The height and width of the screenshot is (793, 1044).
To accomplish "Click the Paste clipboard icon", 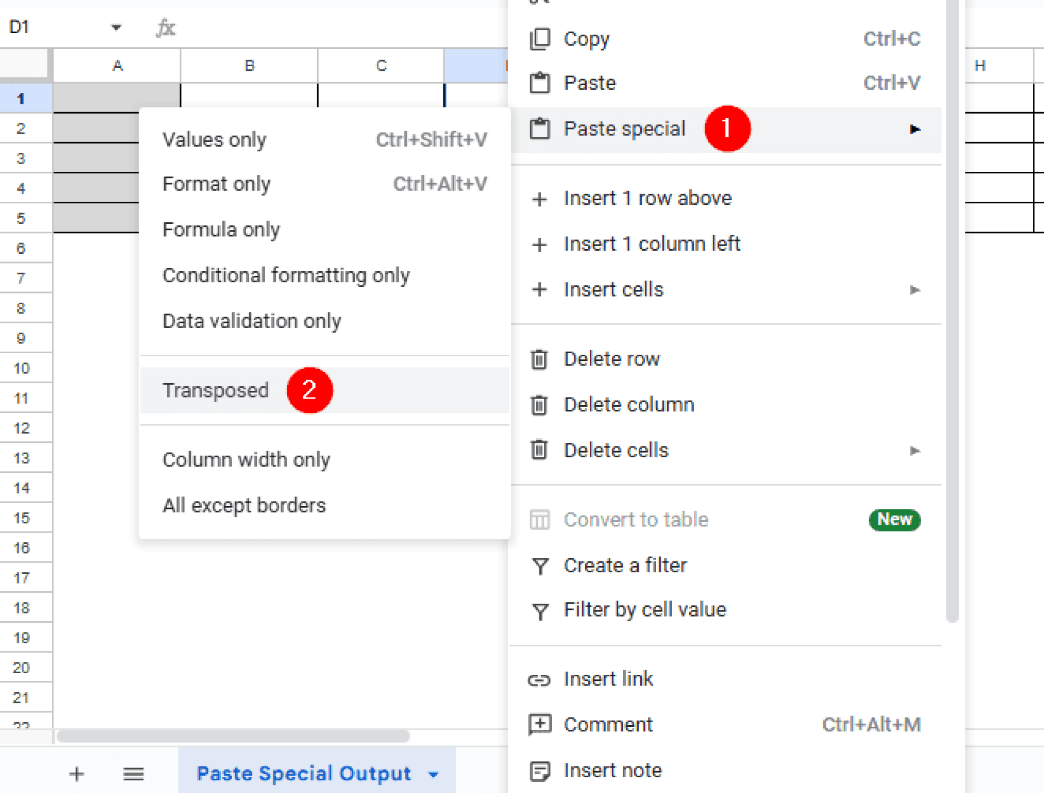I will 540,83.
